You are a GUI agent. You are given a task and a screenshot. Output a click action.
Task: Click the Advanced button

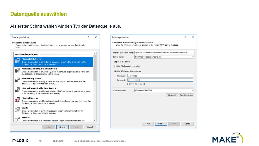pyautogui.click(x=172, y=95)
